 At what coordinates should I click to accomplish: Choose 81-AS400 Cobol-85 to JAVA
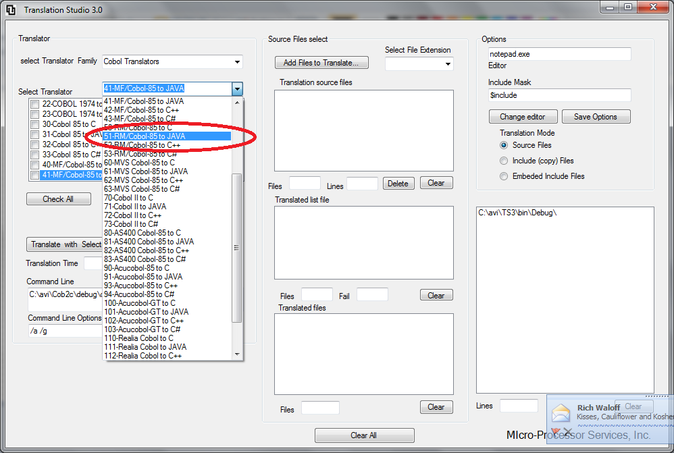[167, 242]
